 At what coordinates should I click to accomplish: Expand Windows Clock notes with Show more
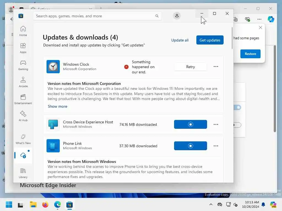[x=58, y=106]
